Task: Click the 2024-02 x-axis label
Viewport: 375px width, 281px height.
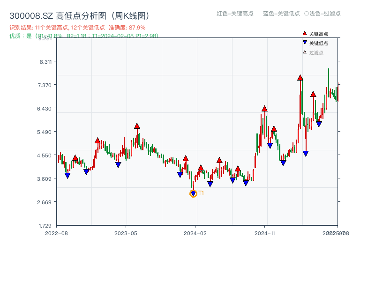Action: coord(195,233)
